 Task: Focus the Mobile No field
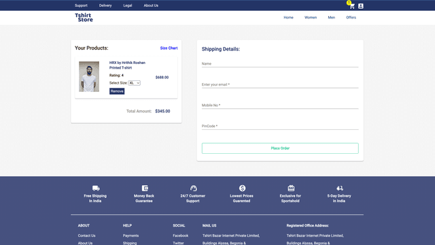(280, 105)
